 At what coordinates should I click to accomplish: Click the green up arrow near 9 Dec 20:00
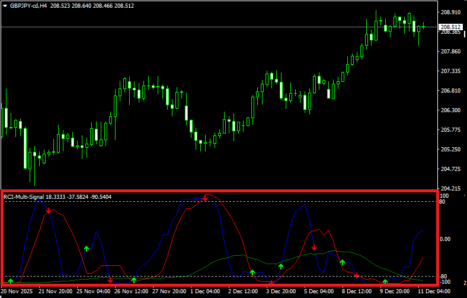point(385,281)
